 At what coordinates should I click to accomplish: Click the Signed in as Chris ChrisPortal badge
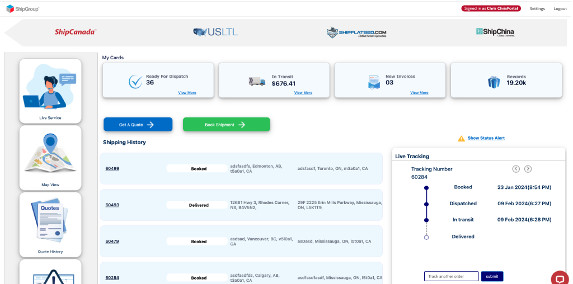coord(491,8)
